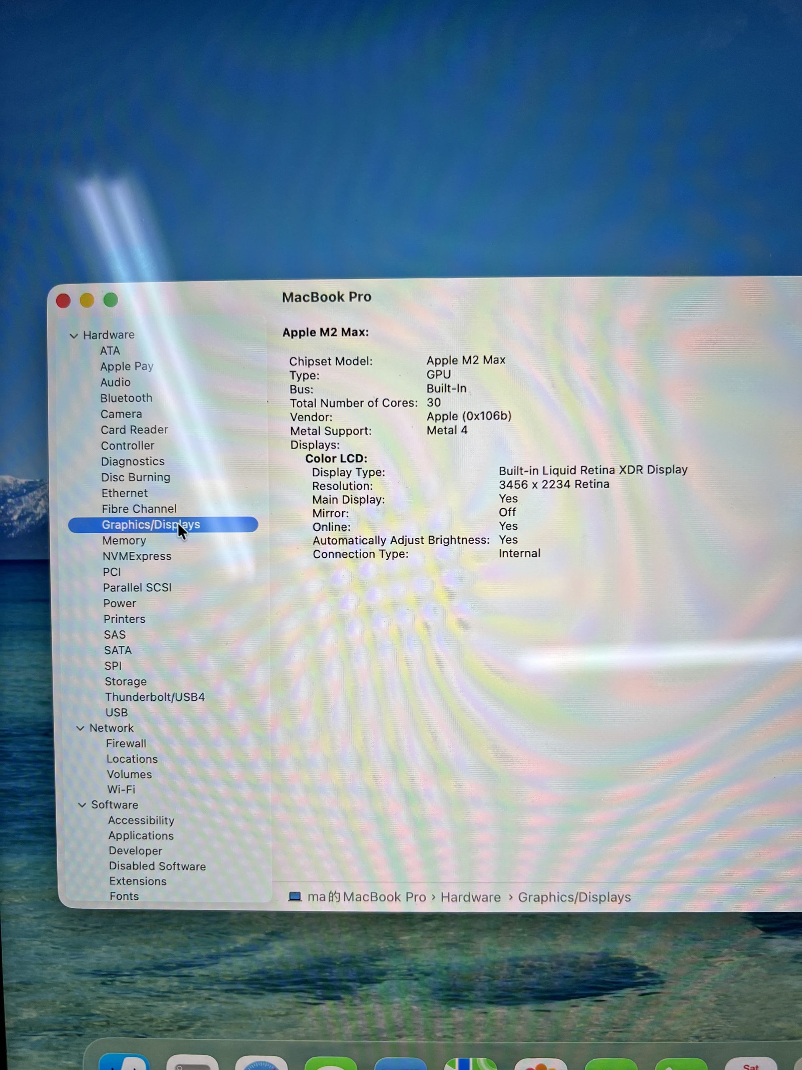Select Wi-Fi under Network
Image resolution: width=802 pixels, height=1070 pixels.
coord(121,790)
